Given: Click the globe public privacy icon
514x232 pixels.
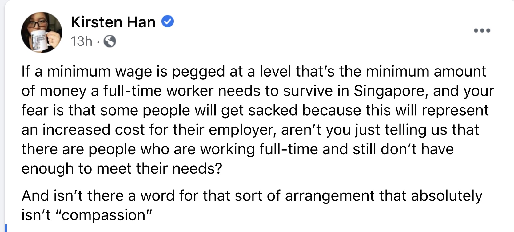Looking at the screenshot, I should click(x=110, y=41).
